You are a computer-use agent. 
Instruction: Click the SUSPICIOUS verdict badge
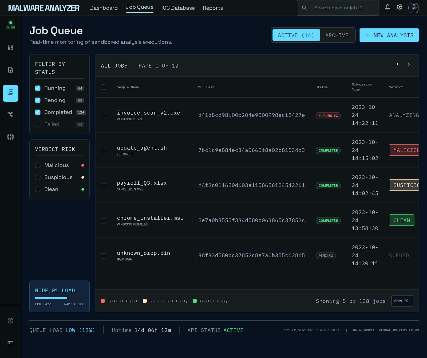404,185
